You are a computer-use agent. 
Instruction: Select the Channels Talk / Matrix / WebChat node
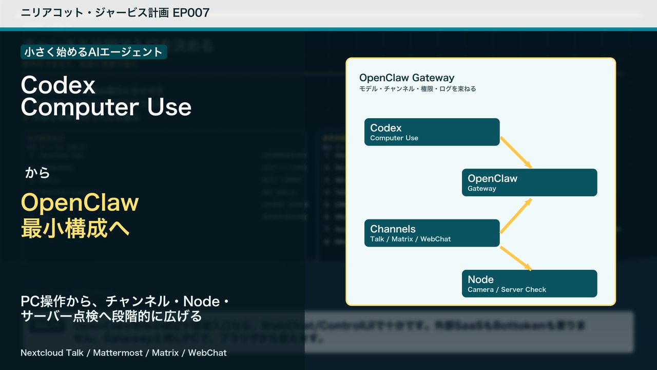[432, 233]
